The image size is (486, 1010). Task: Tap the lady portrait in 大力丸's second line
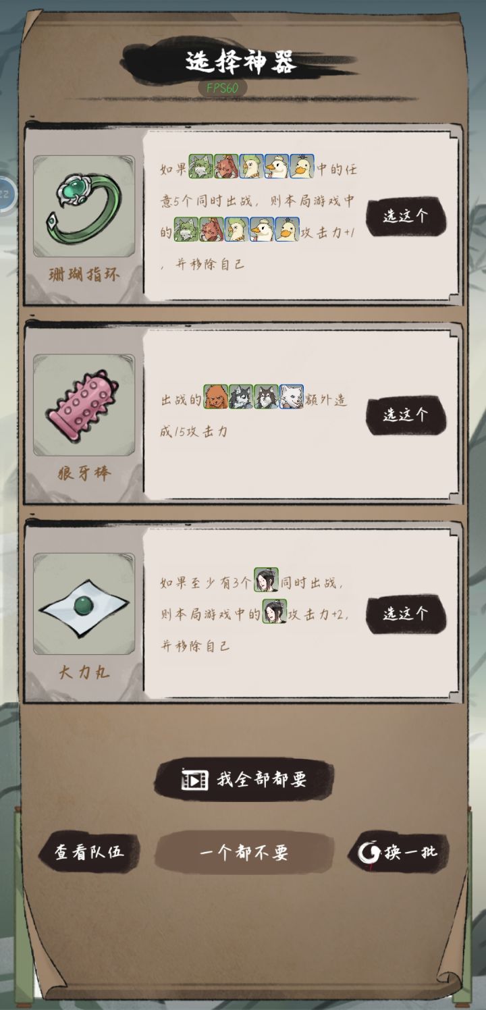[x=275, y=612]
